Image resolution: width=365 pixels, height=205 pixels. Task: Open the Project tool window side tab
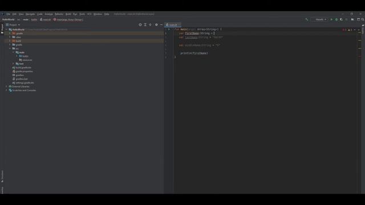[2, 28]
